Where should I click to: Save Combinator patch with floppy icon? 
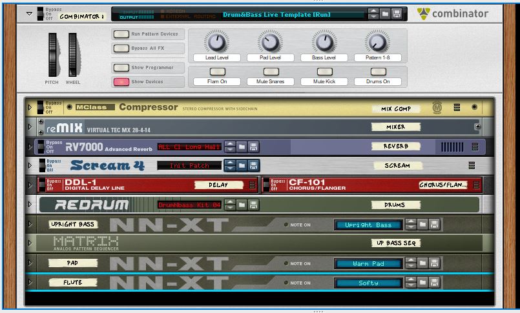click(x=397, y=14)
